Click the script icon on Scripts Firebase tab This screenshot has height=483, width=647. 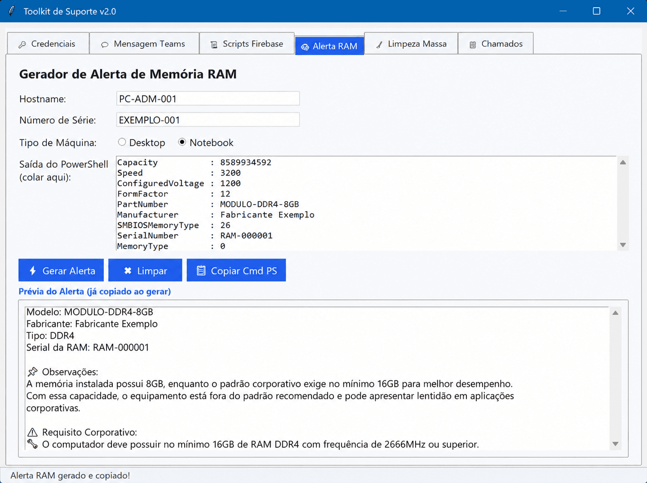pos(214,45)
